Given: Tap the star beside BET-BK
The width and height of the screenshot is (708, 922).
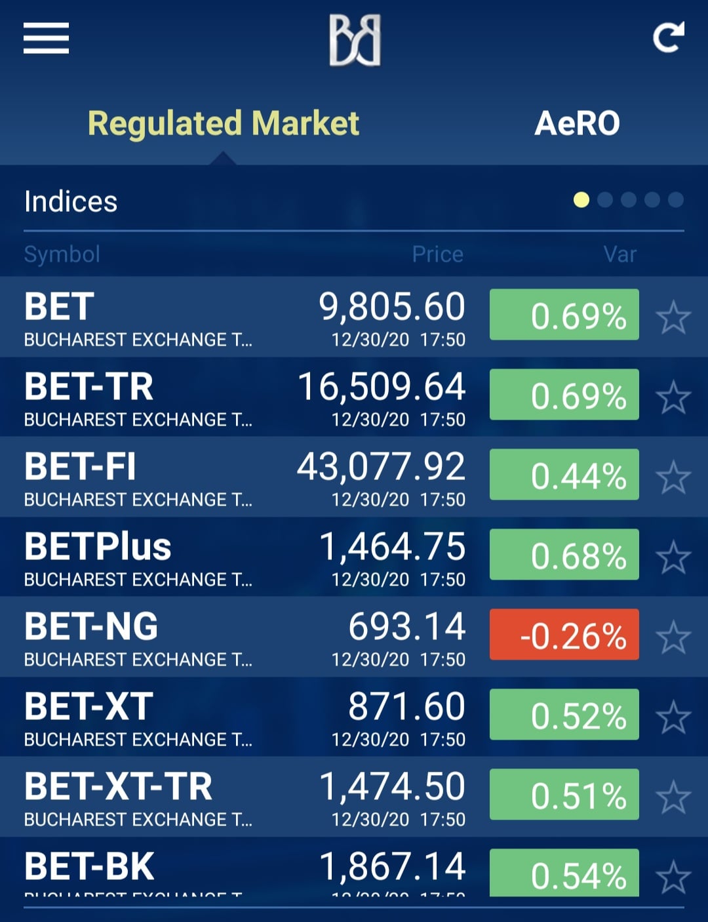Looking at the screenshot, I should 673,877.
